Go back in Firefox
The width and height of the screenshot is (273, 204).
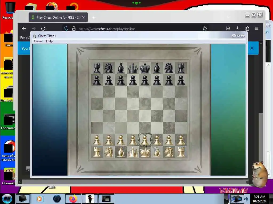coord(24,29)
